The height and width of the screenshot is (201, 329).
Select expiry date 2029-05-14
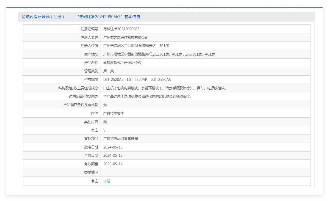(113, 164)
